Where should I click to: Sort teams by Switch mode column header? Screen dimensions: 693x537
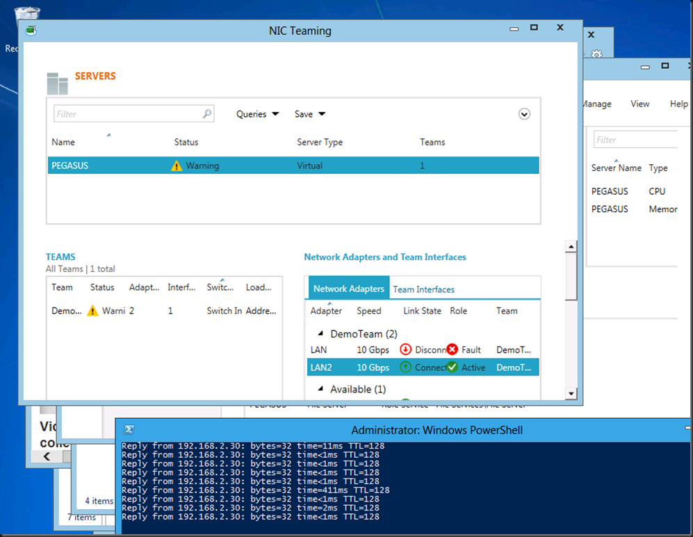coord(220,287)
